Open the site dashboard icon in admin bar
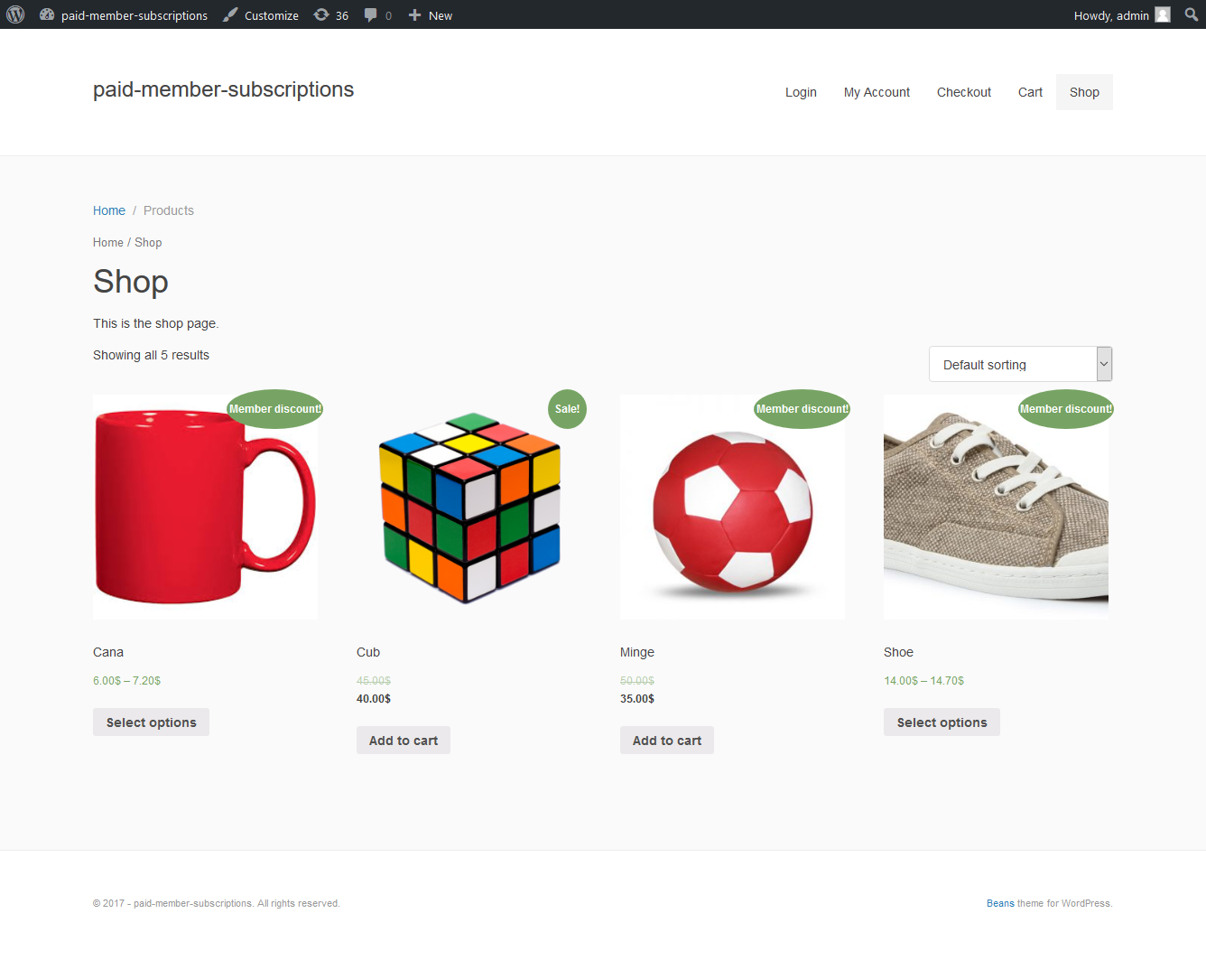This screenshot has height=960, width=1206. tap(47, 15)
